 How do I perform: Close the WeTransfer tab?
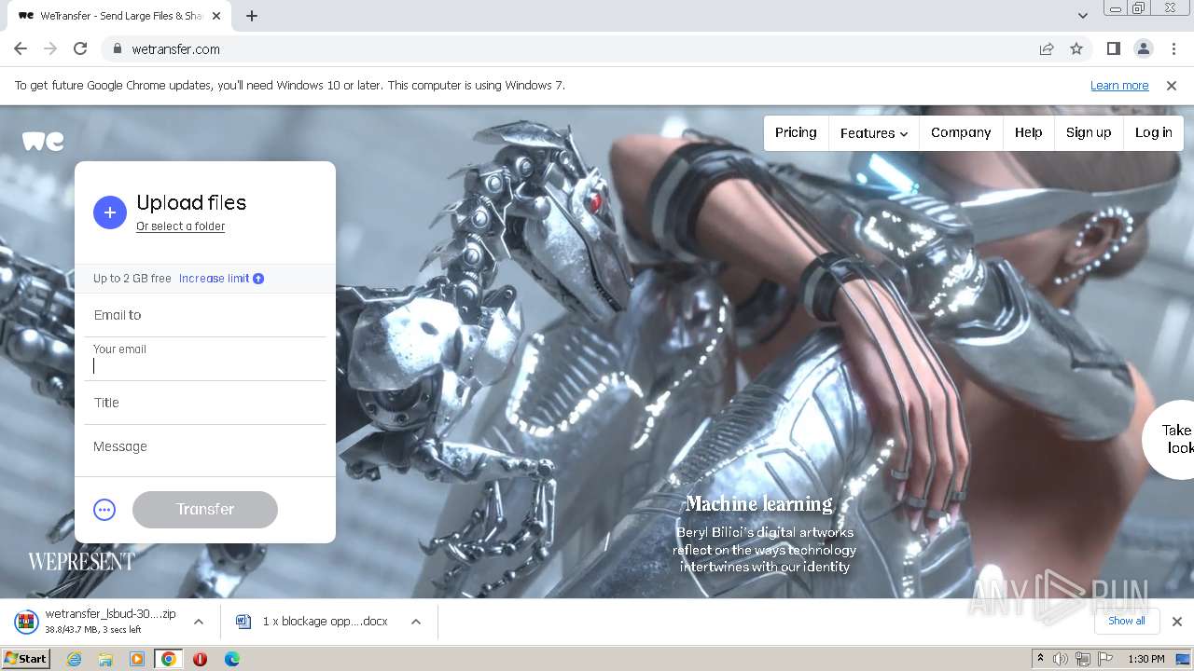tap(216, 16)
